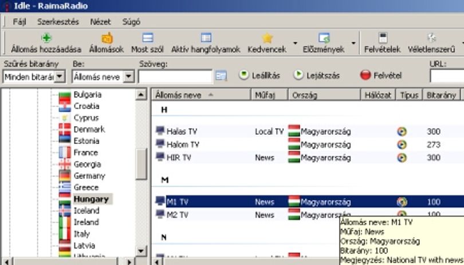464x265 pixels.
Task: Open the Állomások stations toolbar icon
Action: [107, 38]
